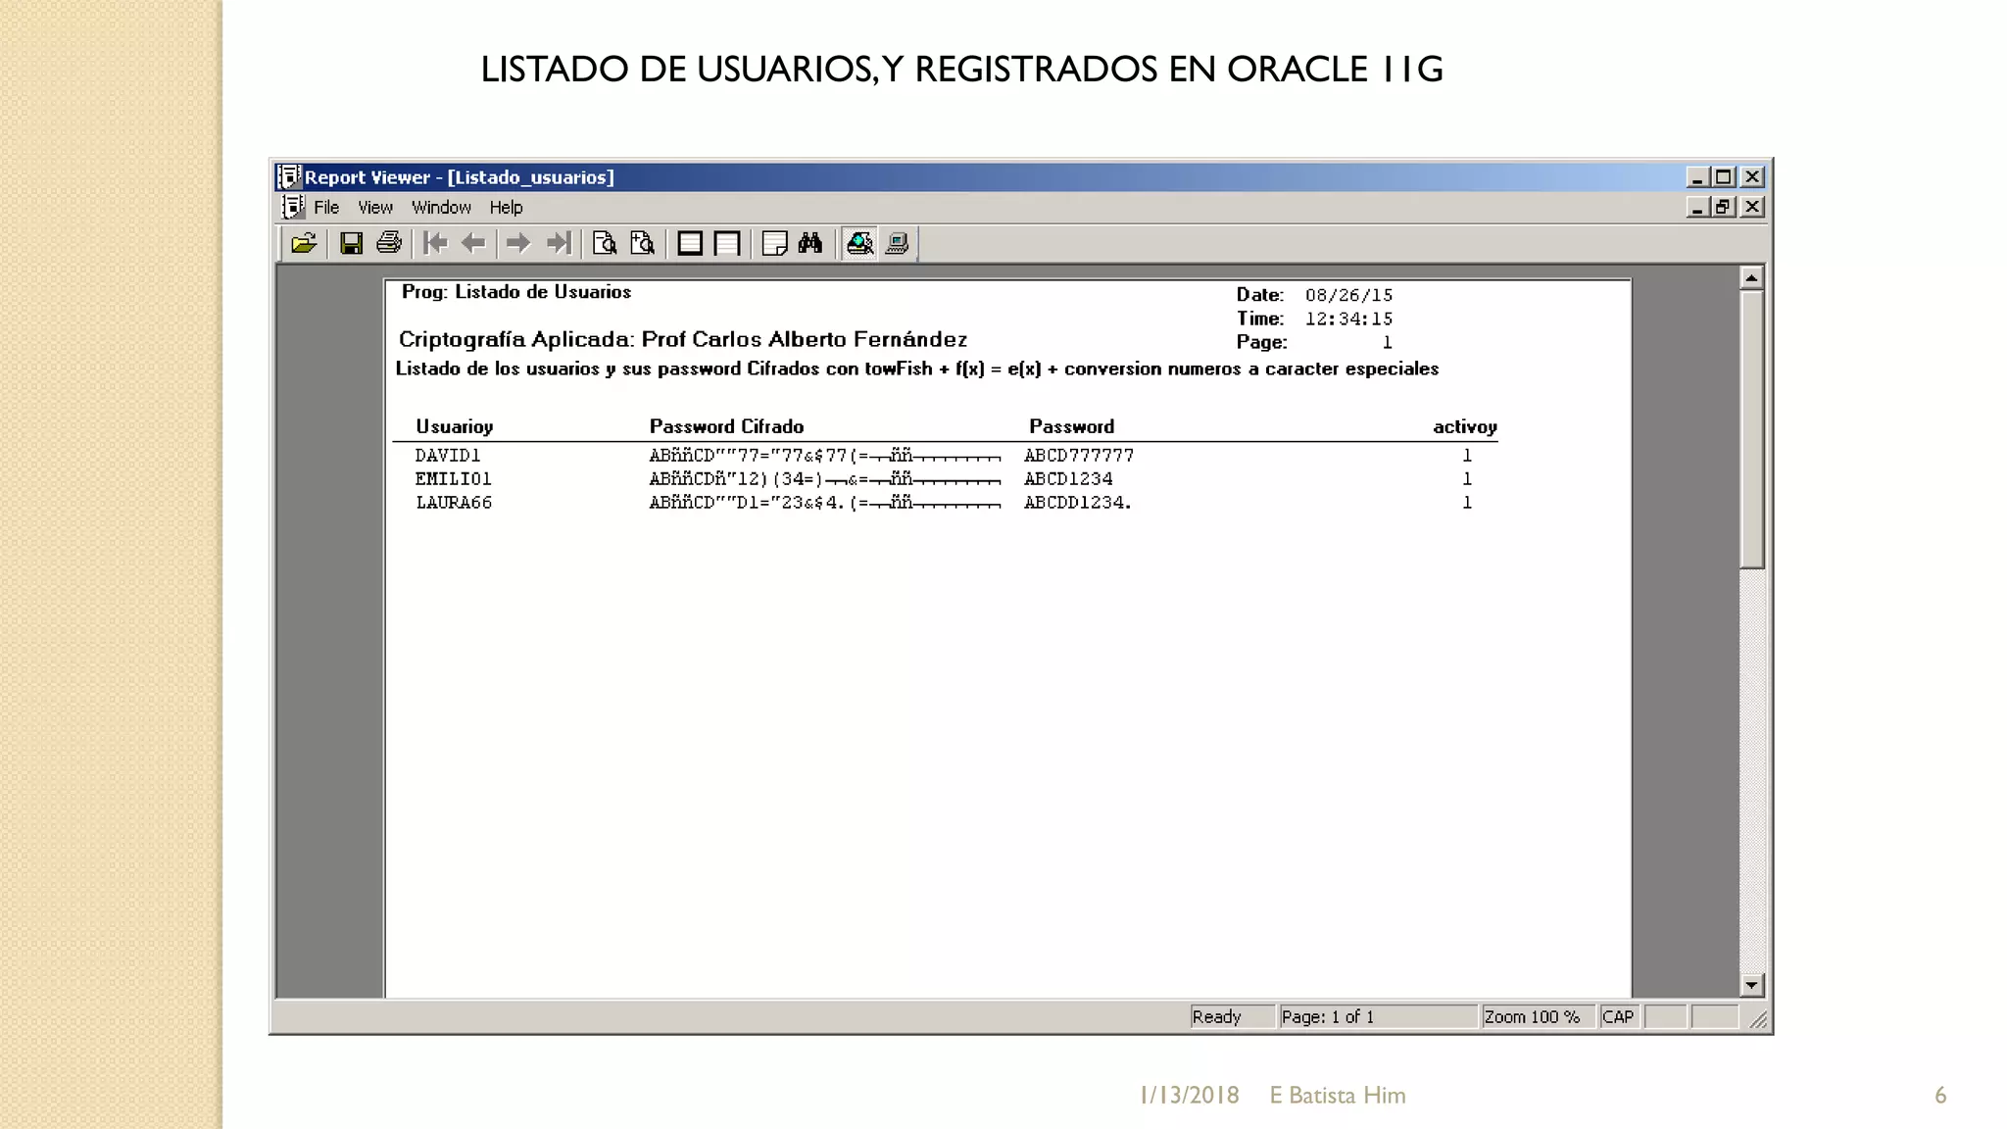This screenshot has width=2007, height=1129.
Task: Click the CAP status bar indicator
Action: 1619,1017
